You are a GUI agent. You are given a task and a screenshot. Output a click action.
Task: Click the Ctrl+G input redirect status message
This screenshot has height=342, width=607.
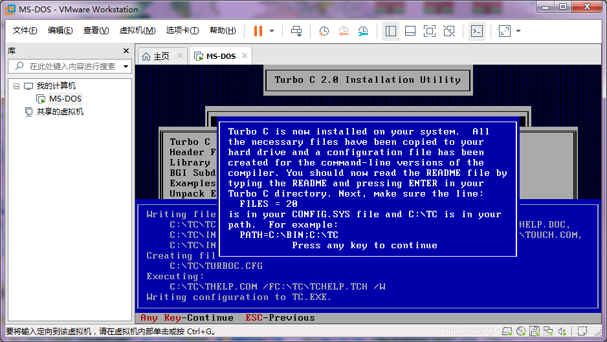point(110,332)
